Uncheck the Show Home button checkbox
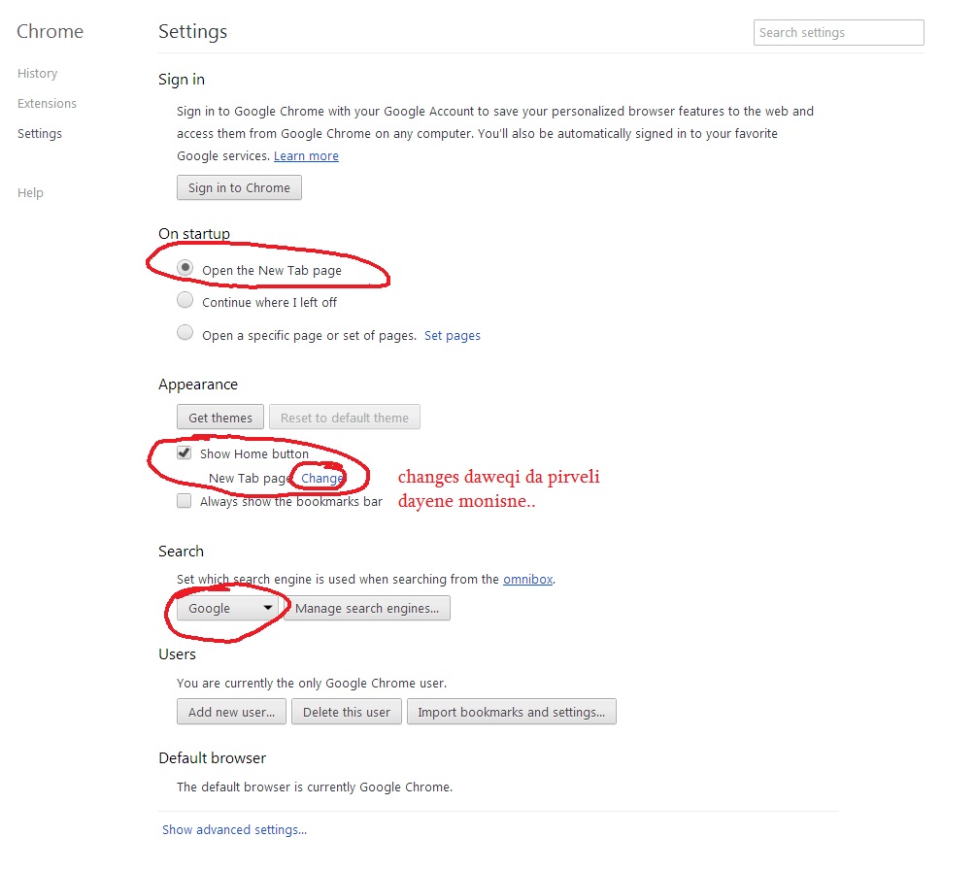This screenshot has width=976, height=871. click(184, 452)
